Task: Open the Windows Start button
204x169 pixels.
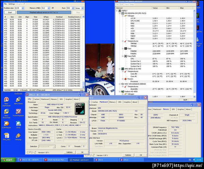Action: (8, 160)
